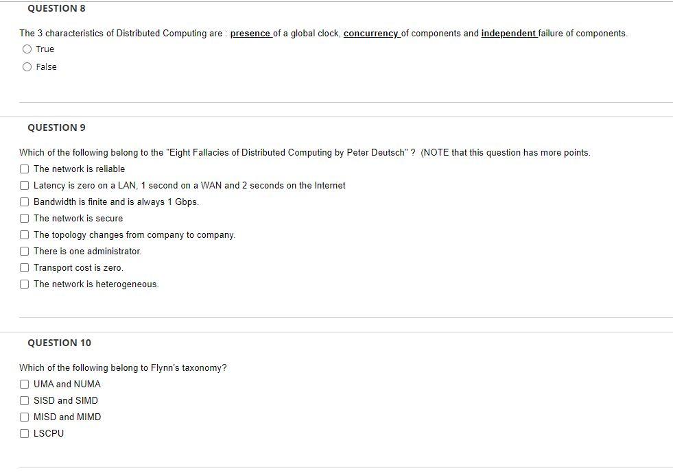Check 'LSCPU' in Question 10
Viewport: 673px width, 475px height.
pyautogui.click(x=23, y=433)
